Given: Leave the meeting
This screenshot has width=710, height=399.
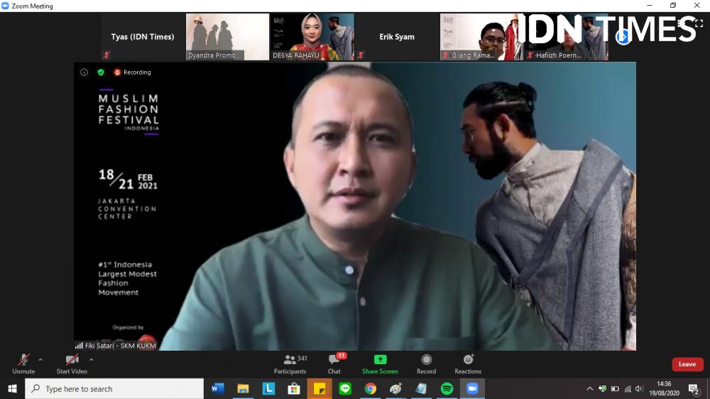Looking at the screenshot, I should 687,364.
